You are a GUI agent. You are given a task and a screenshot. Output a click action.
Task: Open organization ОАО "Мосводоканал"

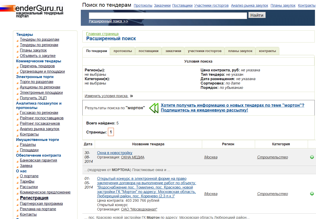point(139,209)
